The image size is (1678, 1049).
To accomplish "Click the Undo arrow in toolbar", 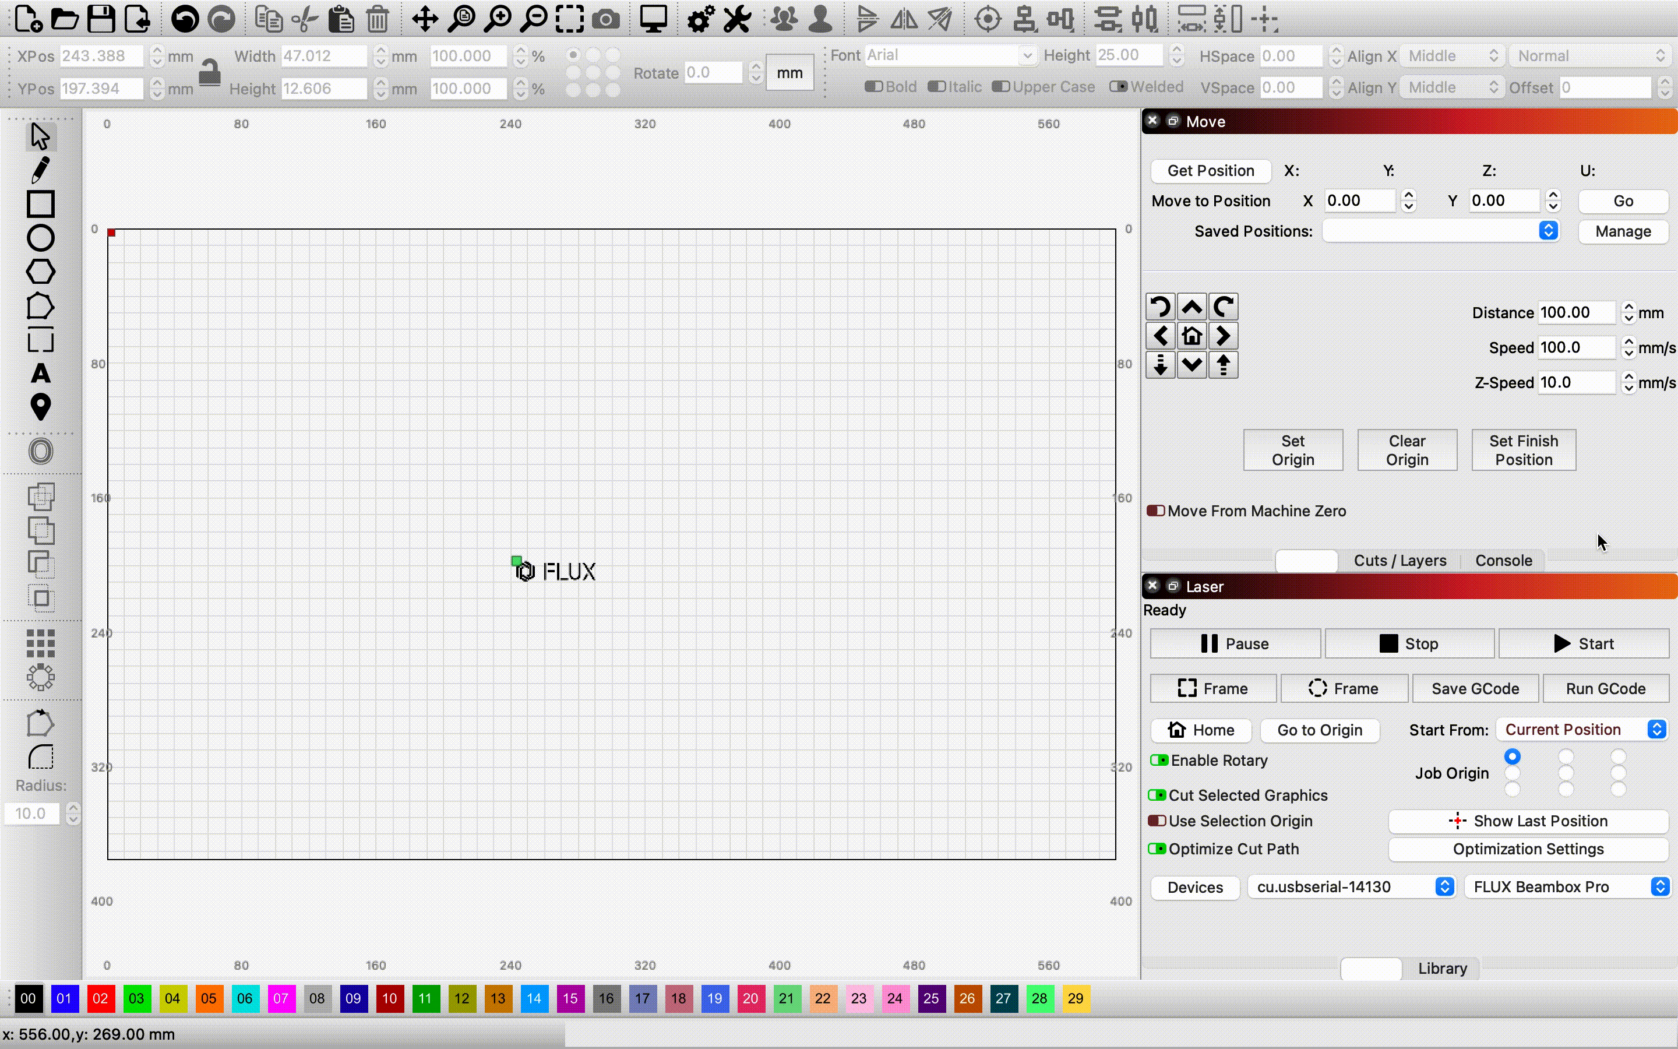I will pos(185,19).
